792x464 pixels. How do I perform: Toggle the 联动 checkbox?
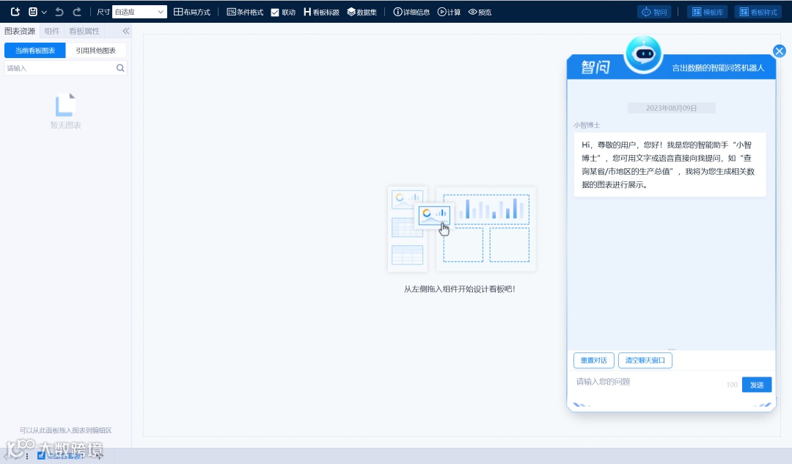point(275,12)
